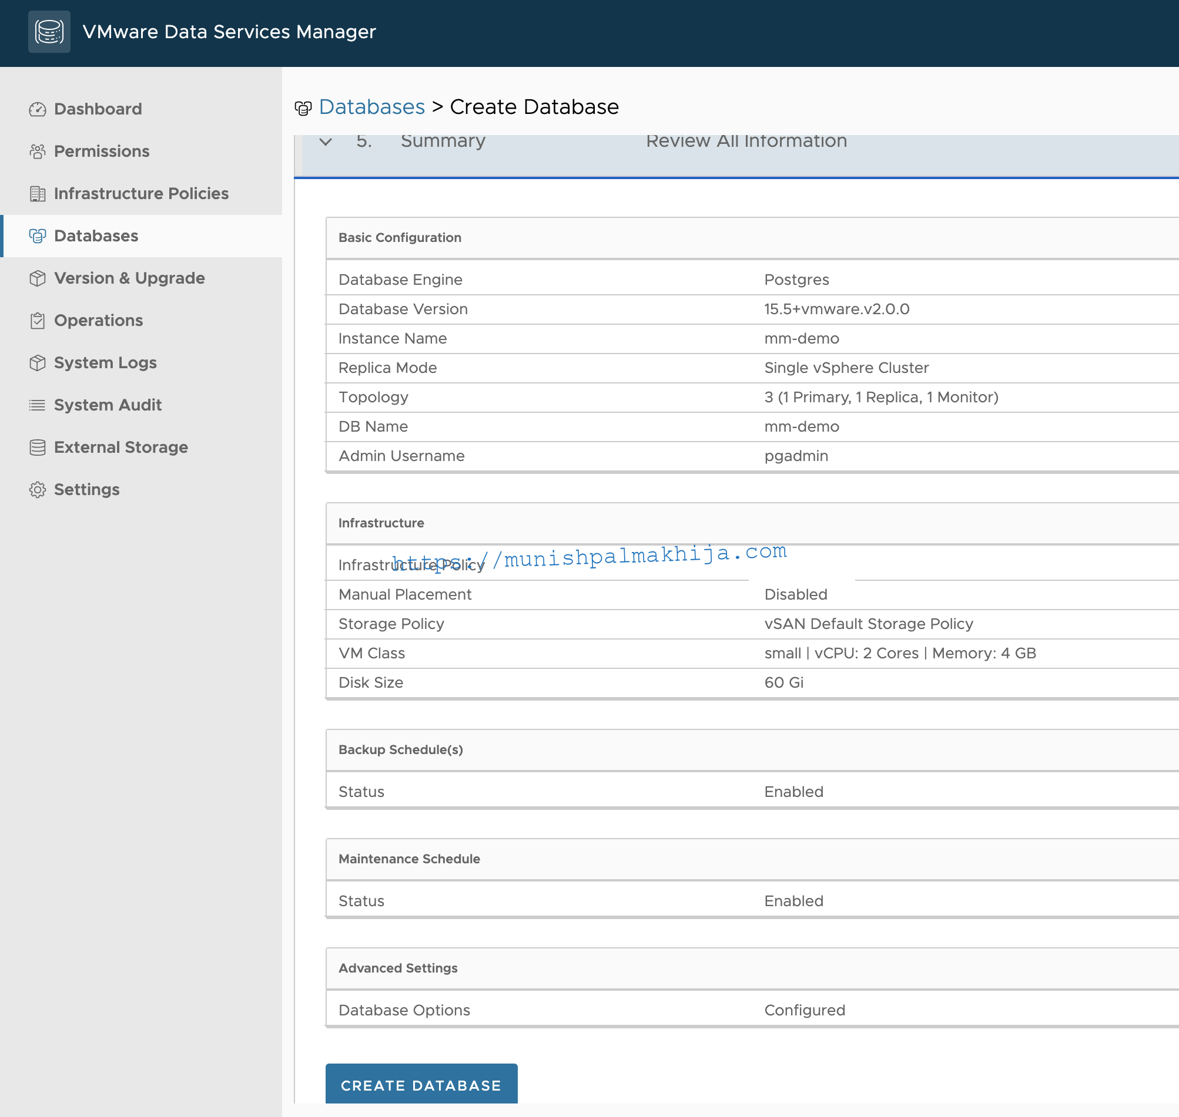The width and height of the screenshot is (1179, 1117).
Task: Click the Dashboard gauge icon
Action: [x=38, y=110]
